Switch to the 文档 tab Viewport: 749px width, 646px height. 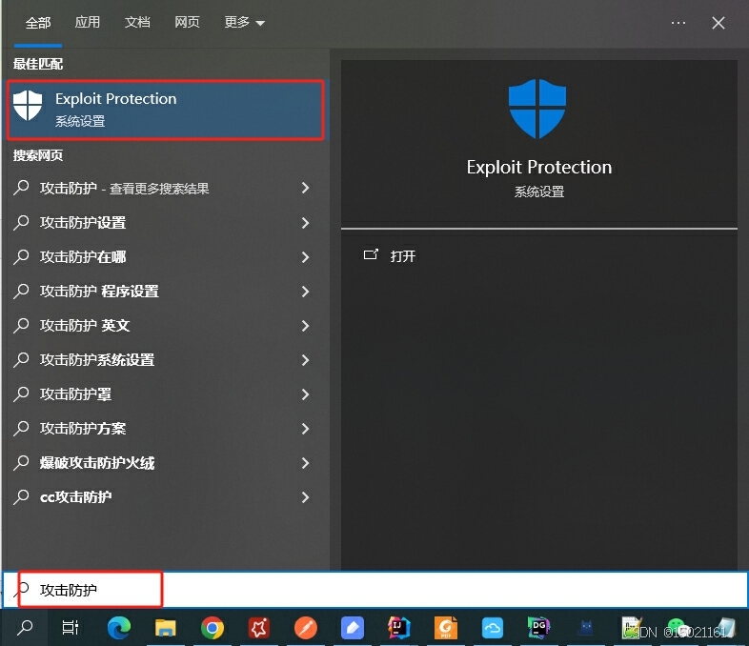tap(137, 22)
